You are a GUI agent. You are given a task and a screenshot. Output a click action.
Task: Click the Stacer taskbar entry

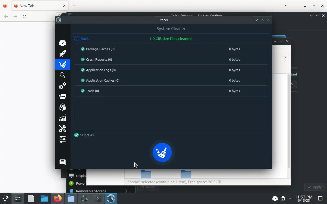point(111,198)
